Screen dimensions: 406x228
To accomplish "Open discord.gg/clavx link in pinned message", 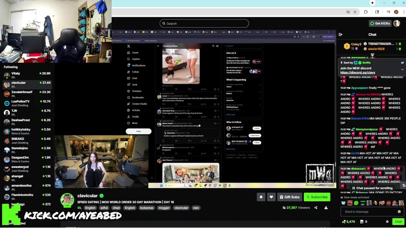I will tap(357, 73).
